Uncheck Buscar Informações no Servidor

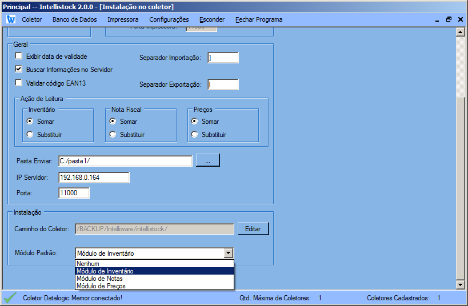pos(18,69)
